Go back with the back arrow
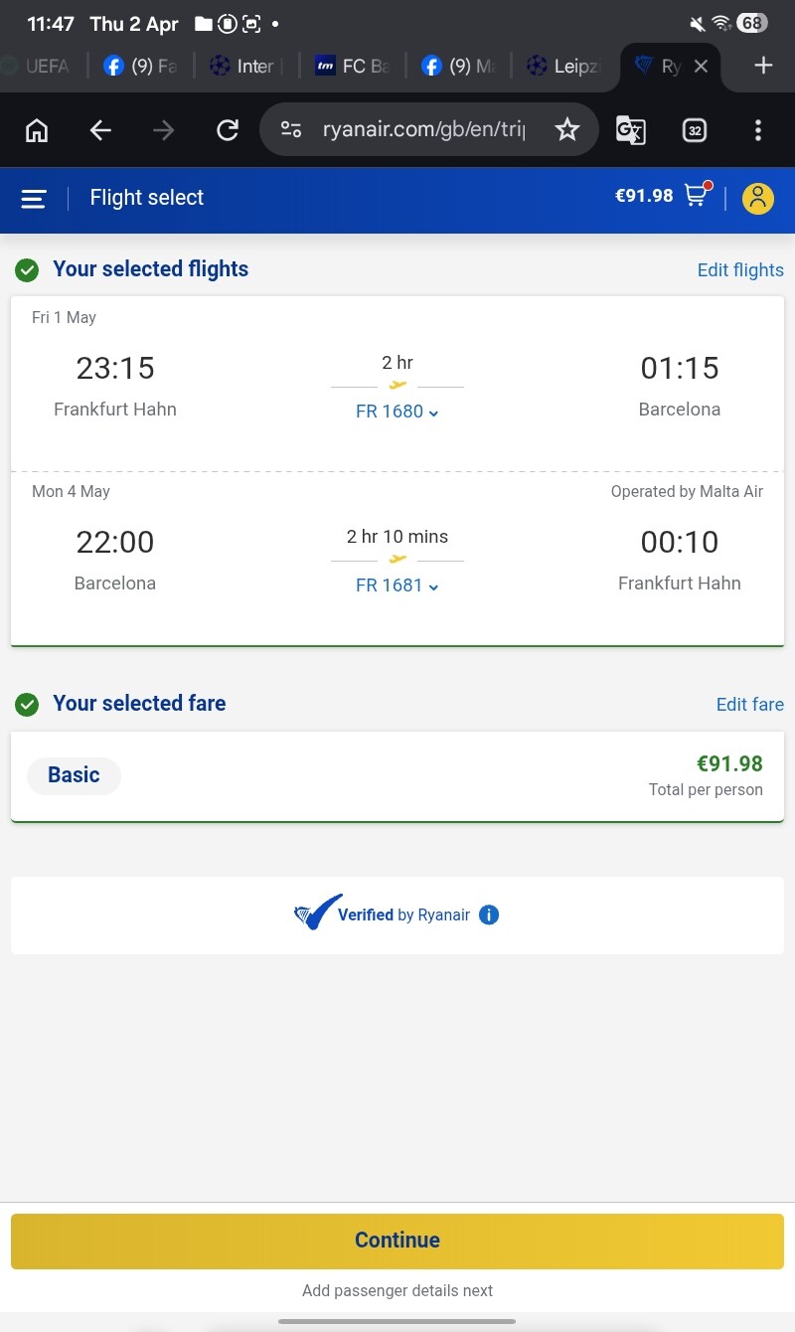 (100, 130)
